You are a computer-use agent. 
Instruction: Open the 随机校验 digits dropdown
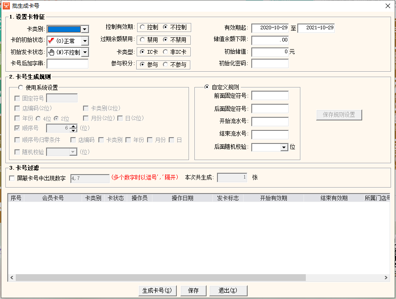73,152
